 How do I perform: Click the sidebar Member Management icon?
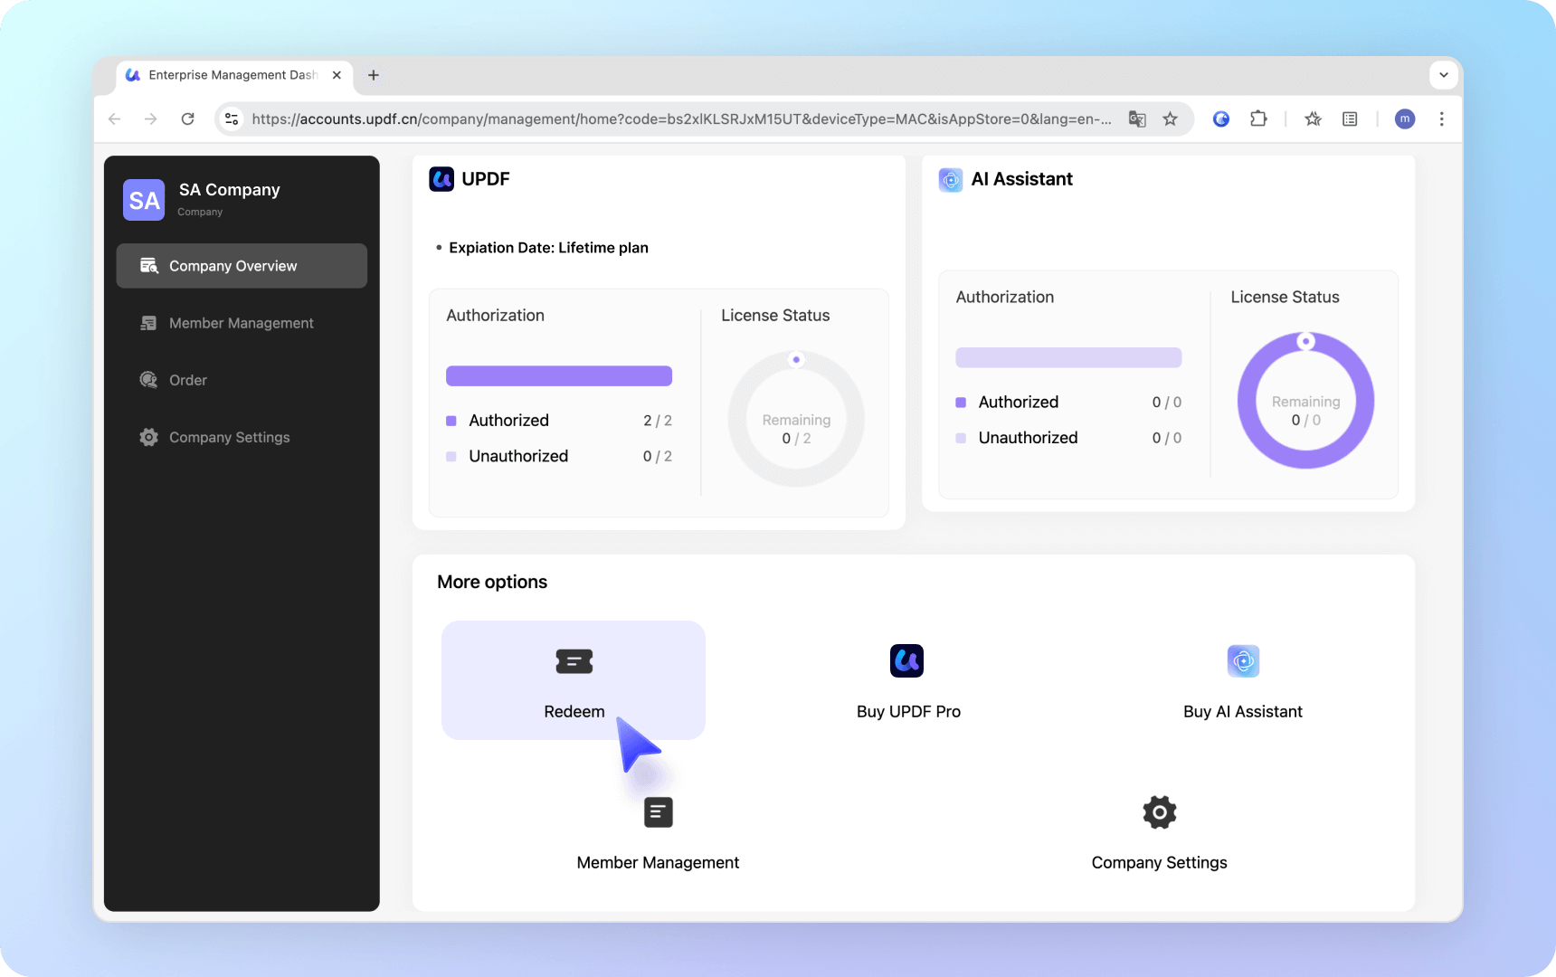(x=149, y=323)
